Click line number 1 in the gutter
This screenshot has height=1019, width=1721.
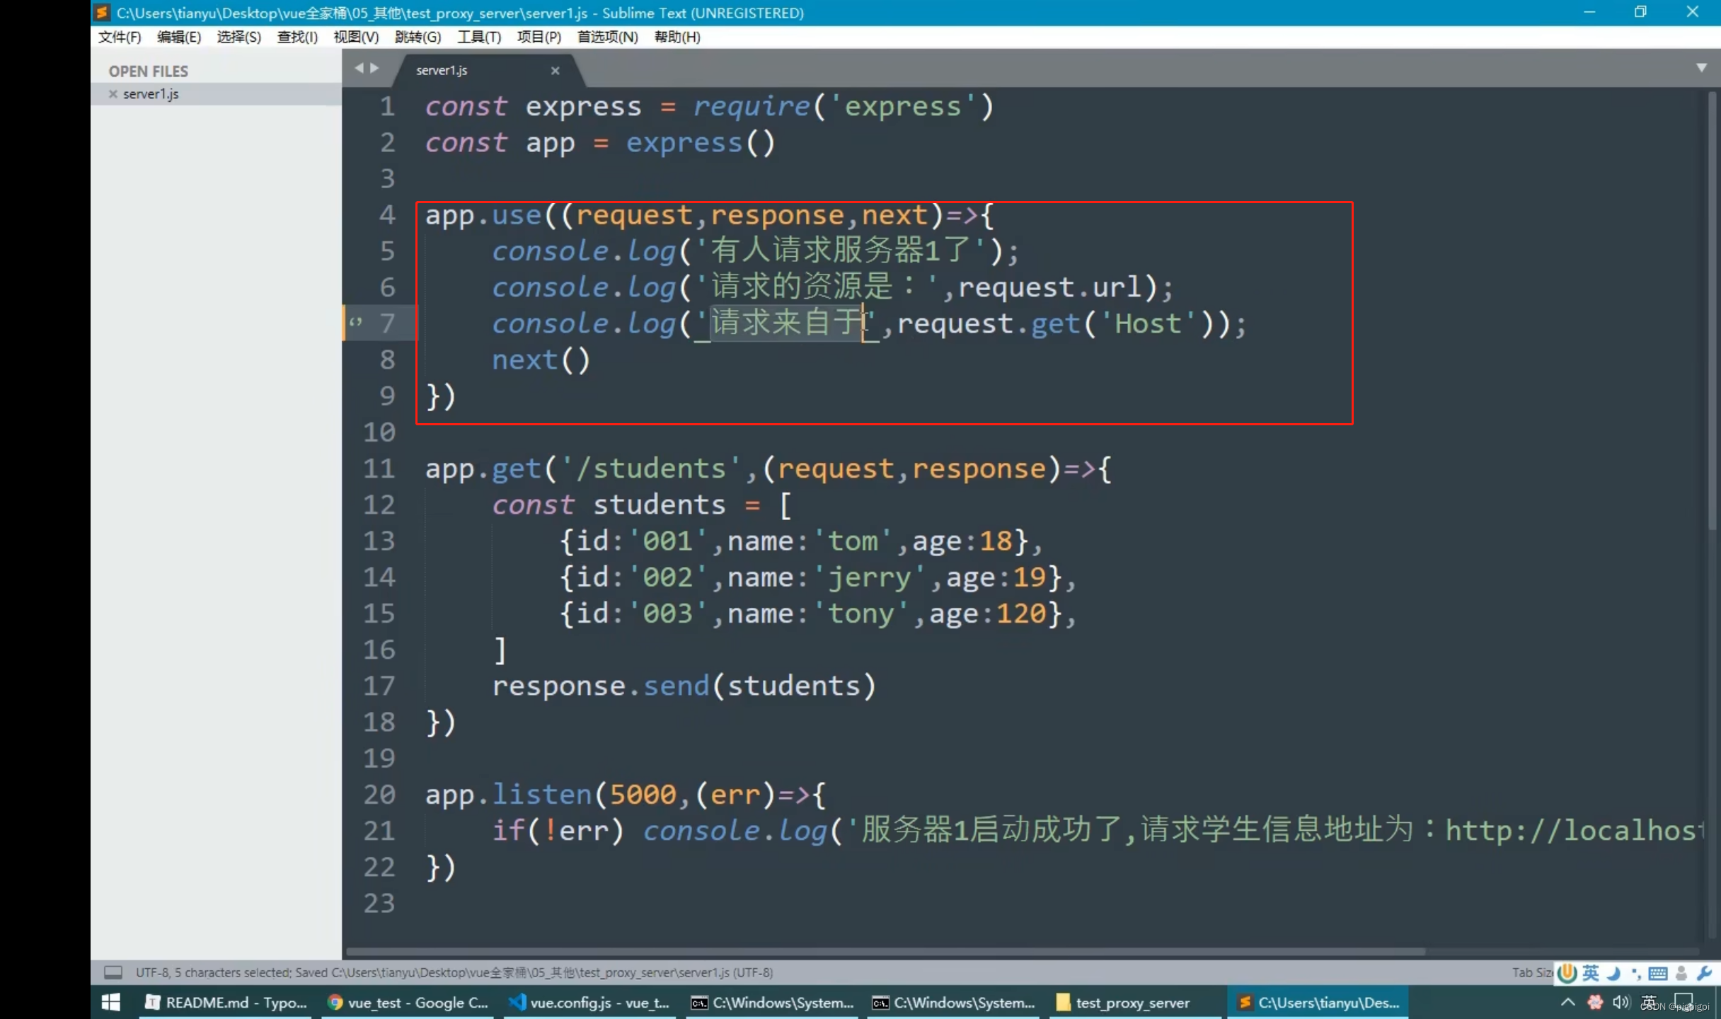click(x=387, y=106)
